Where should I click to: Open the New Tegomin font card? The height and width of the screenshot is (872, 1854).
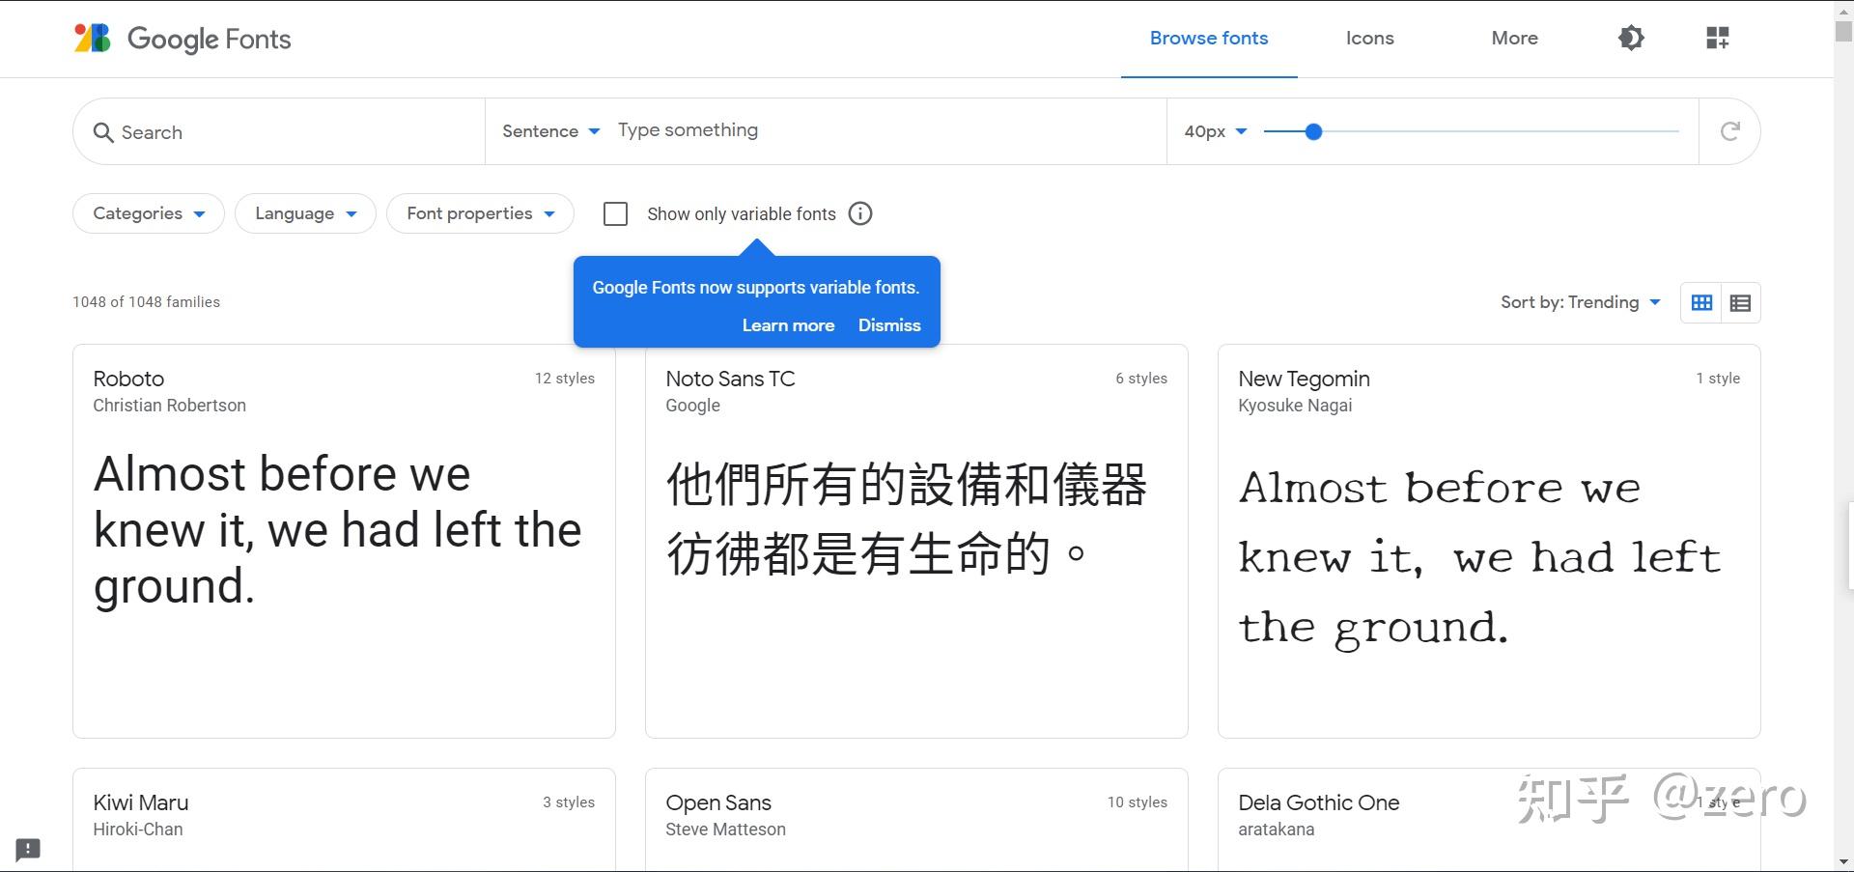(1489, 541)
